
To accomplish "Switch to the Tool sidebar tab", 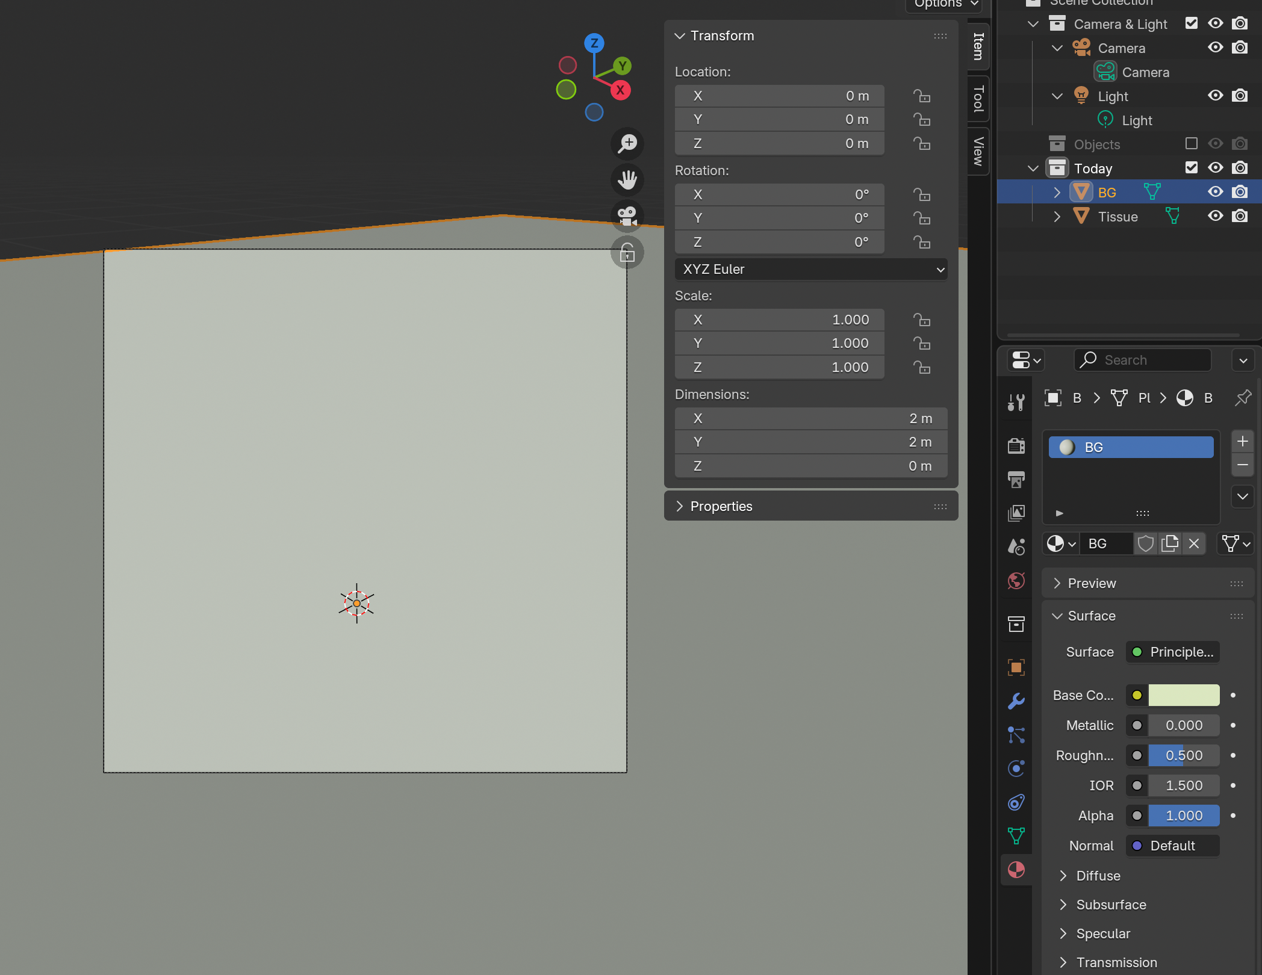I will pos(978,99).
